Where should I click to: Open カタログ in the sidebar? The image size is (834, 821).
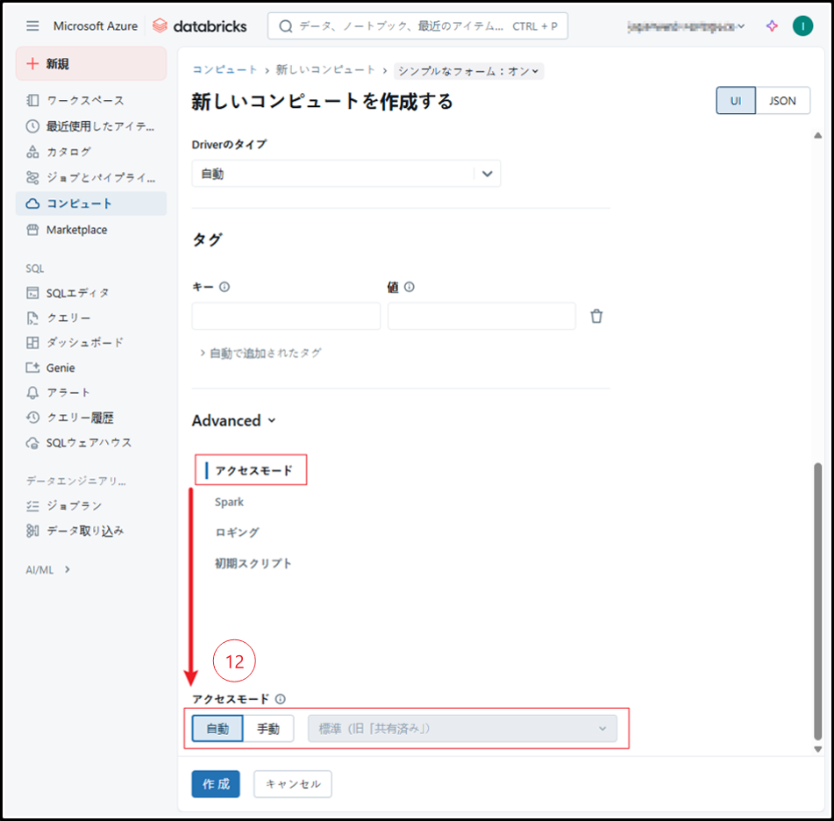(x=91, y=152)
